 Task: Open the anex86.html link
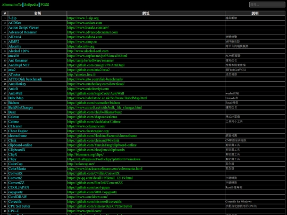(97, 56)
